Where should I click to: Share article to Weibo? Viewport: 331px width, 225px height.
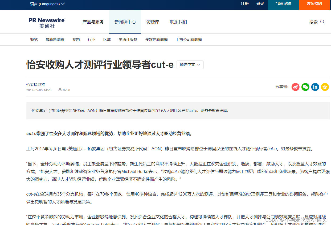[x=296, y=87]
